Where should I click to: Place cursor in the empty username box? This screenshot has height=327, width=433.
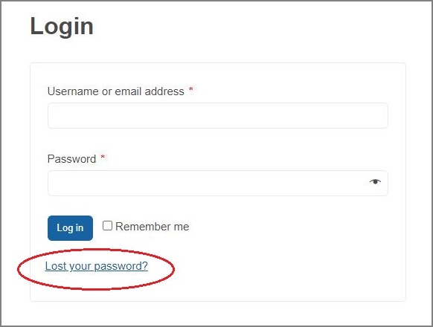click(x=217, y=115)
